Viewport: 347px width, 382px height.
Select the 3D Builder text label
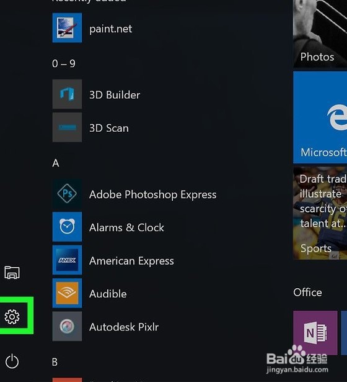click(115, 95)
